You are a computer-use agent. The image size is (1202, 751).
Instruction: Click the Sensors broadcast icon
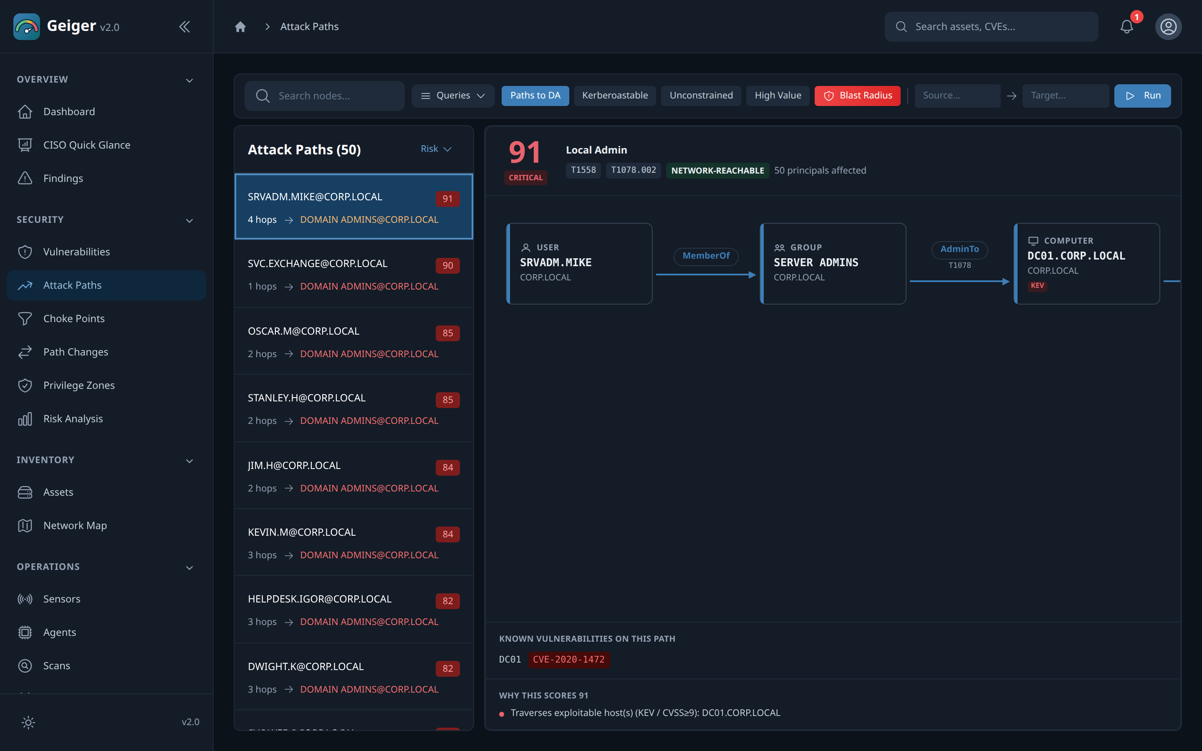tap(25, 599)
